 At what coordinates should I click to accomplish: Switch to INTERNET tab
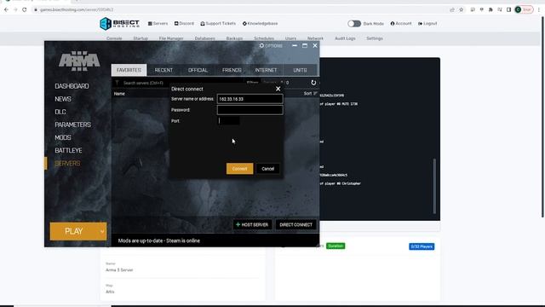pos(266,70)
